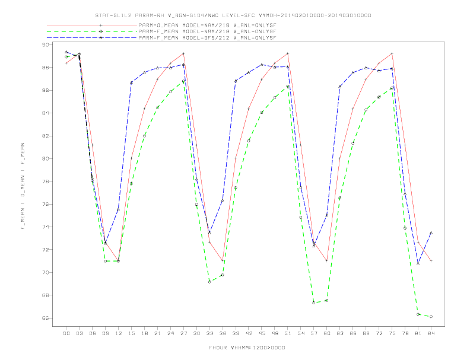Click the x-axis tick label 03
Image resolution: width=470 pixels, height=363 pixels.
(79, 333)
